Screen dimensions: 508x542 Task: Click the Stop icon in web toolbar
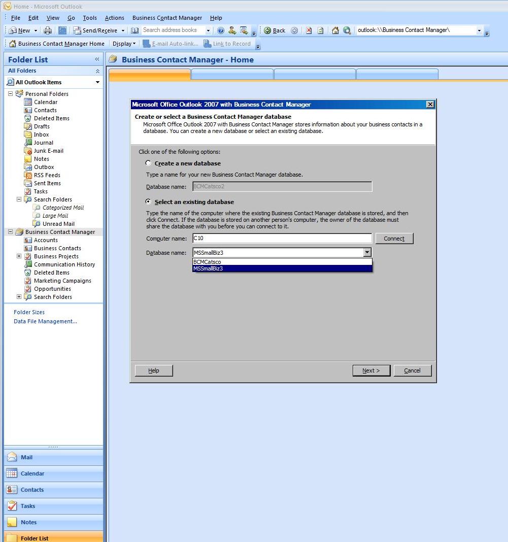309,30
